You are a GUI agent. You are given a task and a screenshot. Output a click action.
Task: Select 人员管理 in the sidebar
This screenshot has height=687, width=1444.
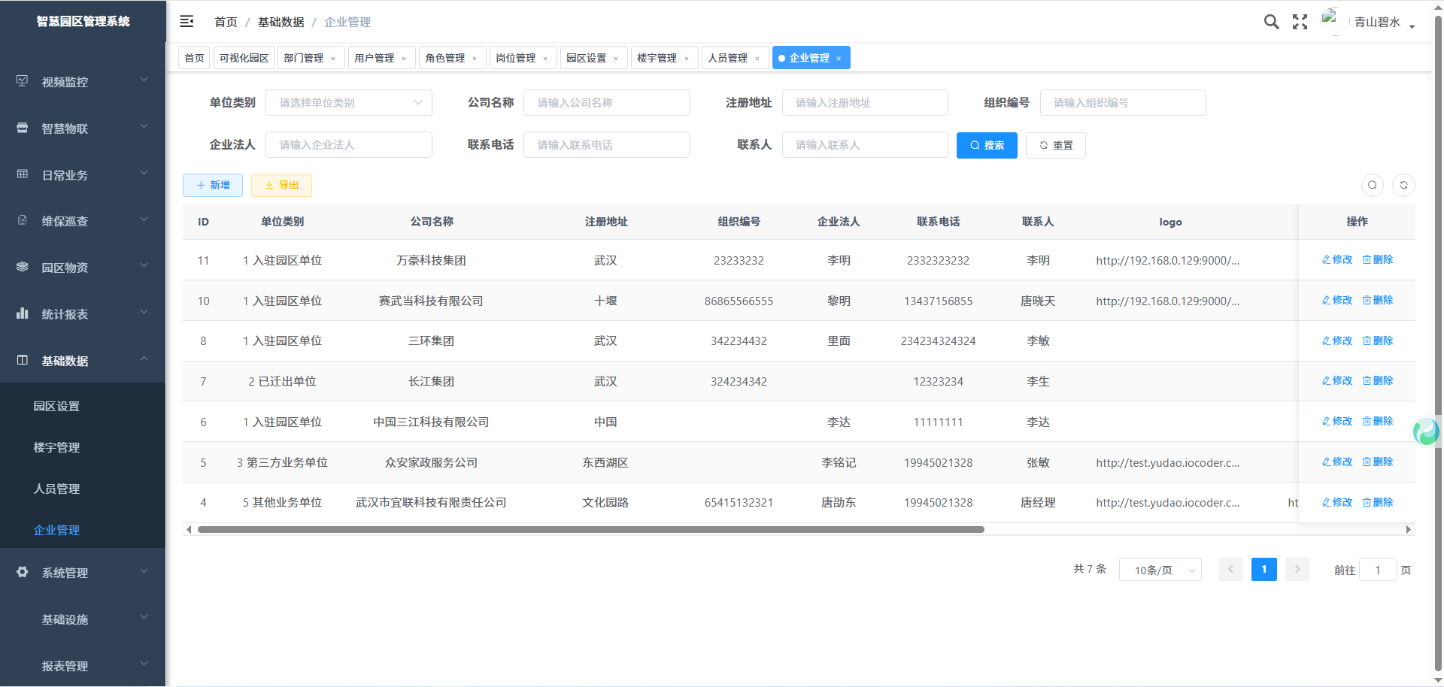pos(56,489)
